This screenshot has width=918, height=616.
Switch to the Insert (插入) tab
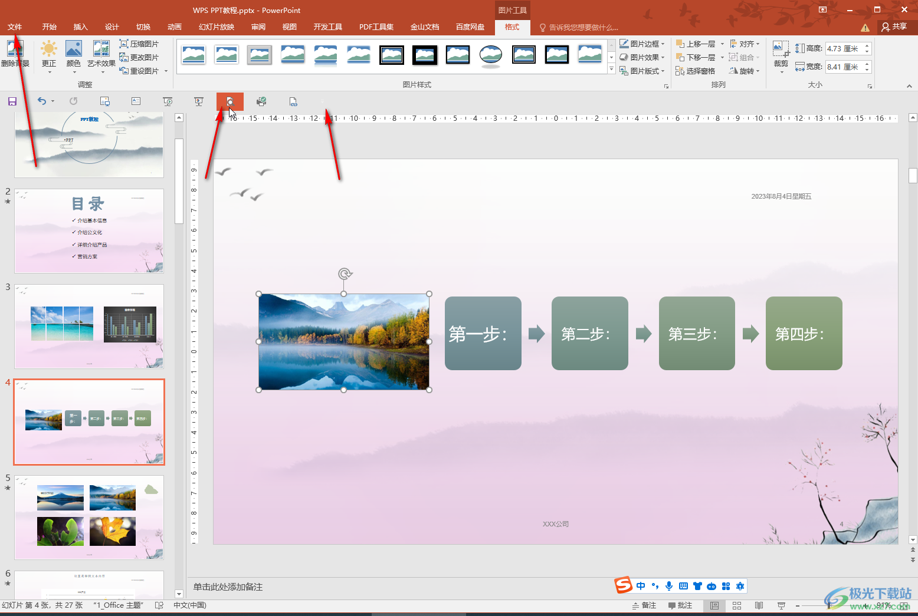click(81, 27)
